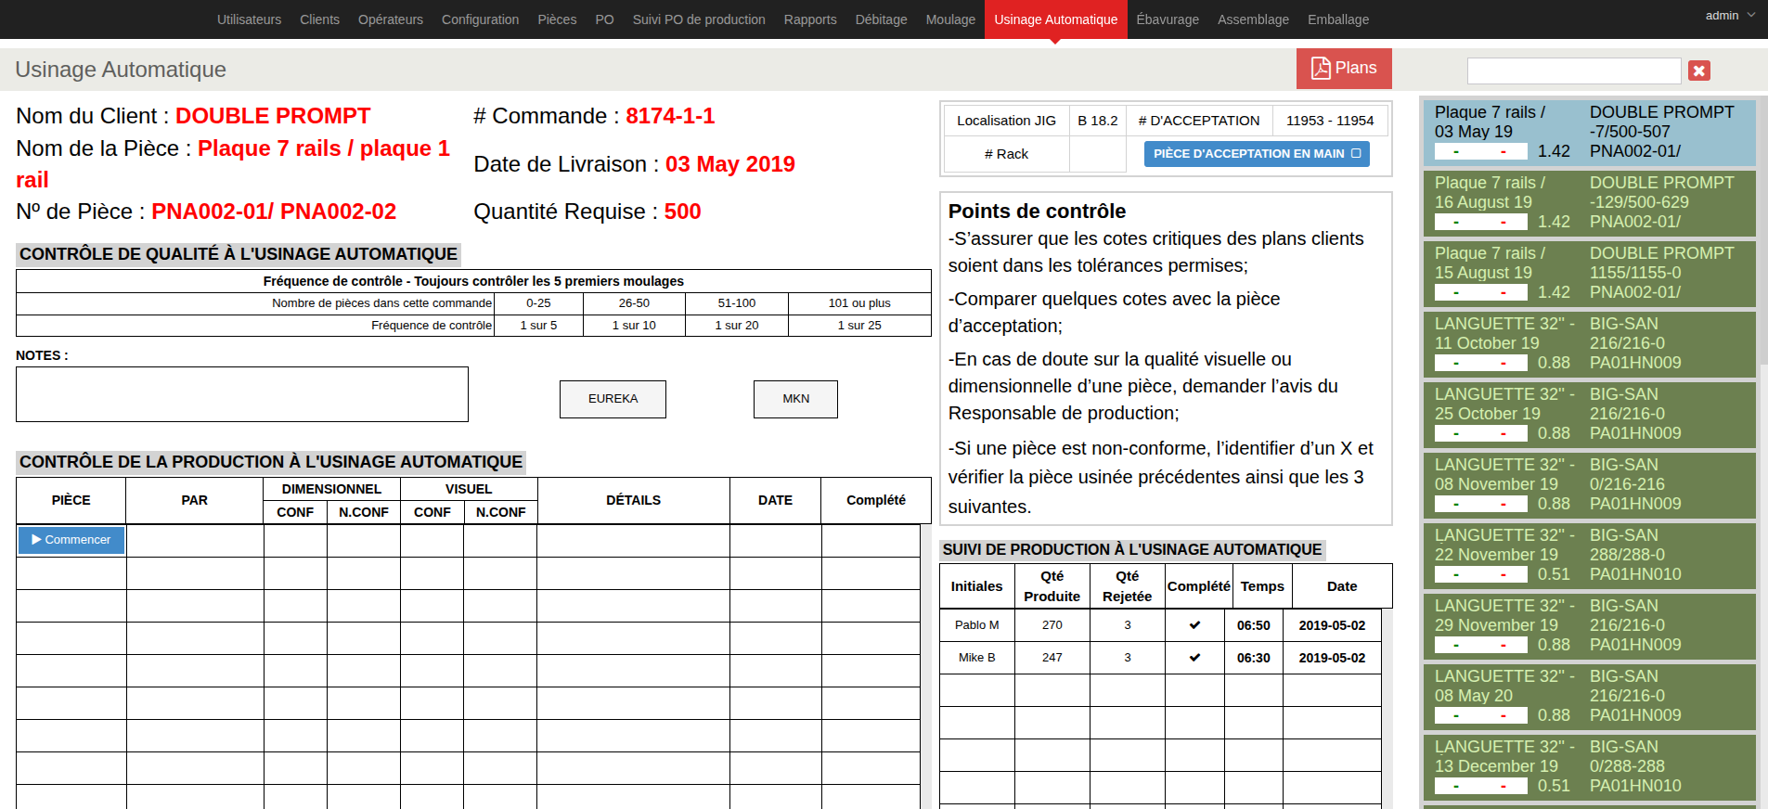The image size is (1768, 809).
Task: Open the admin user dropdown
Action: coord(1730,16)
